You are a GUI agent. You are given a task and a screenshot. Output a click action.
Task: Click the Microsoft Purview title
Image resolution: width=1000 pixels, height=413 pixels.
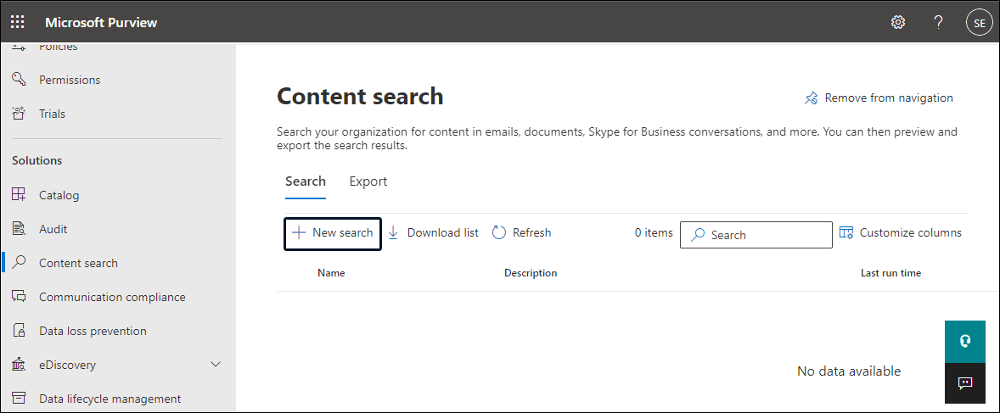[x=101, y=23]
